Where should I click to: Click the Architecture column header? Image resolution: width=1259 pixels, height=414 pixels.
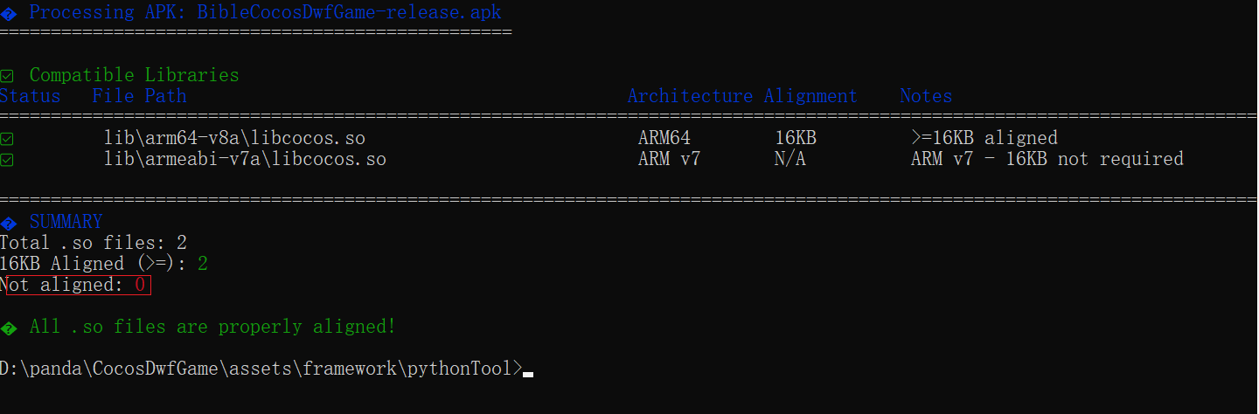689,96
